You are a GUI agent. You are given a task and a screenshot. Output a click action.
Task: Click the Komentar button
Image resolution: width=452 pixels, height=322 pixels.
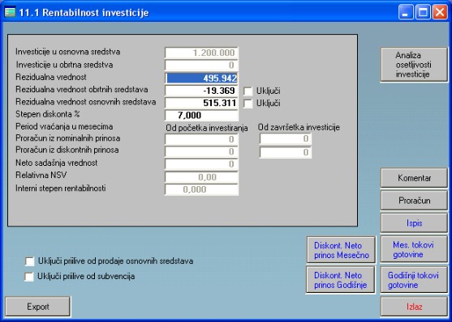point(414,178)
